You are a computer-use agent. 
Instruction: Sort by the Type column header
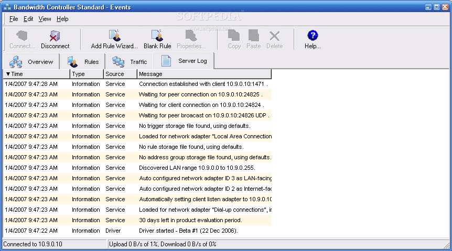pos(87,74)
